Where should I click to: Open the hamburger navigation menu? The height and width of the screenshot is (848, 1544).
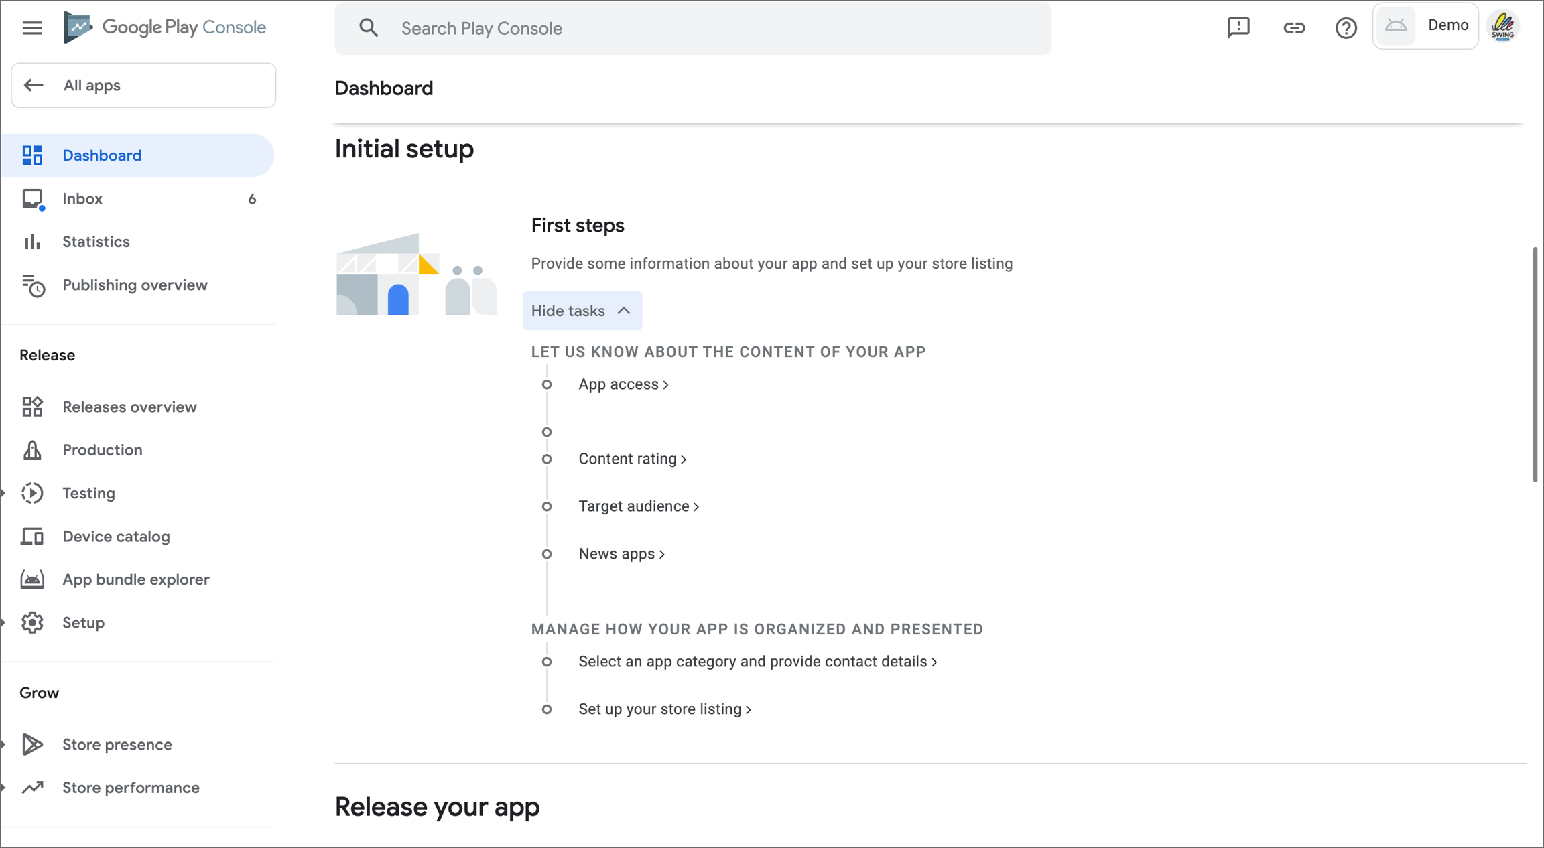pyautogui.click(x=32, y=27)
